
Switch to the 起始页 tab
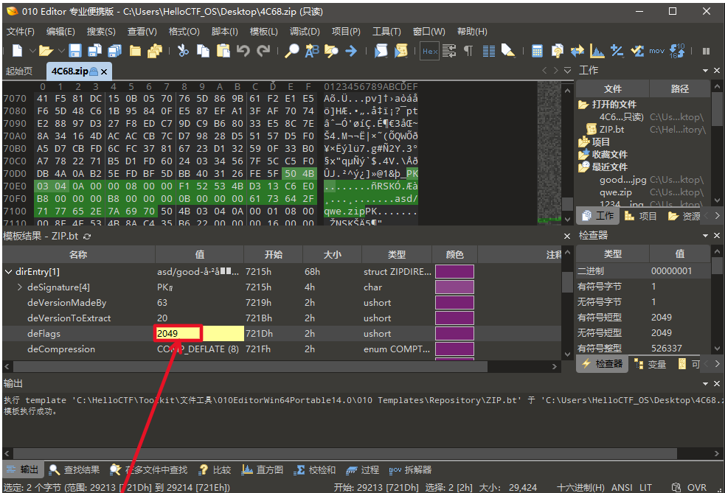tap(19, 71)
